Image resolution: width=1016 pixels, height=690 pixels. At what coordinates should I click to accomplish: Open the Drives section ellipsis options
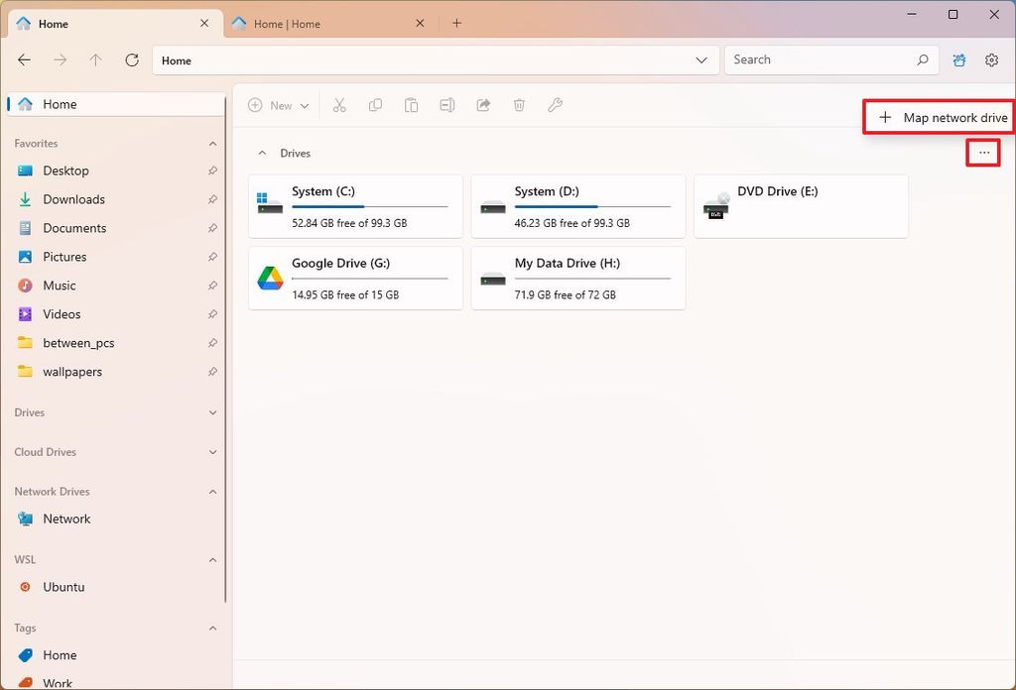(x=983, y=153)
